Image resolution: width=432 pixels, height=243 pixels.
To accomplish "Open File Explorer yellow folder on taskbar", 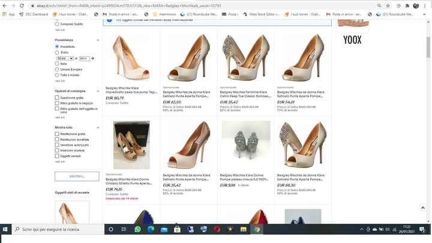I will click(243, 229).
